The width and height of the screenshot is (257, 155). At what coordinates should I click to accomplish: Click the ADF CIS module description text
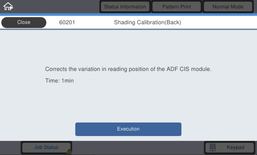coord(128,69)
